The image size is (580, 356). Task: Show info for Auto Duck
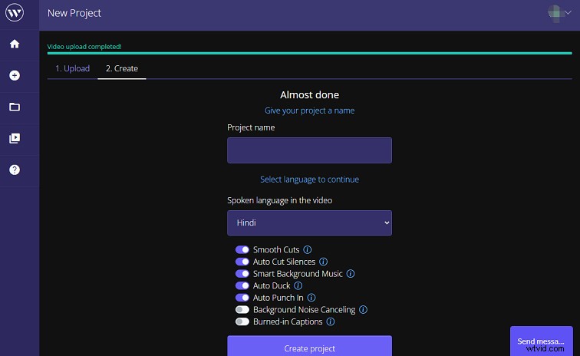tap(298, 285)
